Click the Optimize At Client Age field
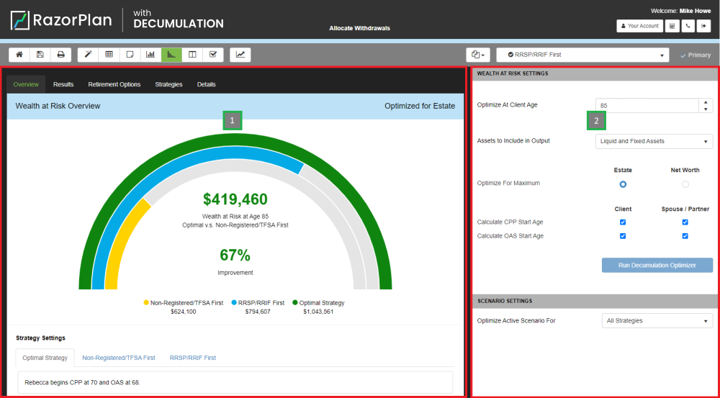 click(x=647, y=105)
